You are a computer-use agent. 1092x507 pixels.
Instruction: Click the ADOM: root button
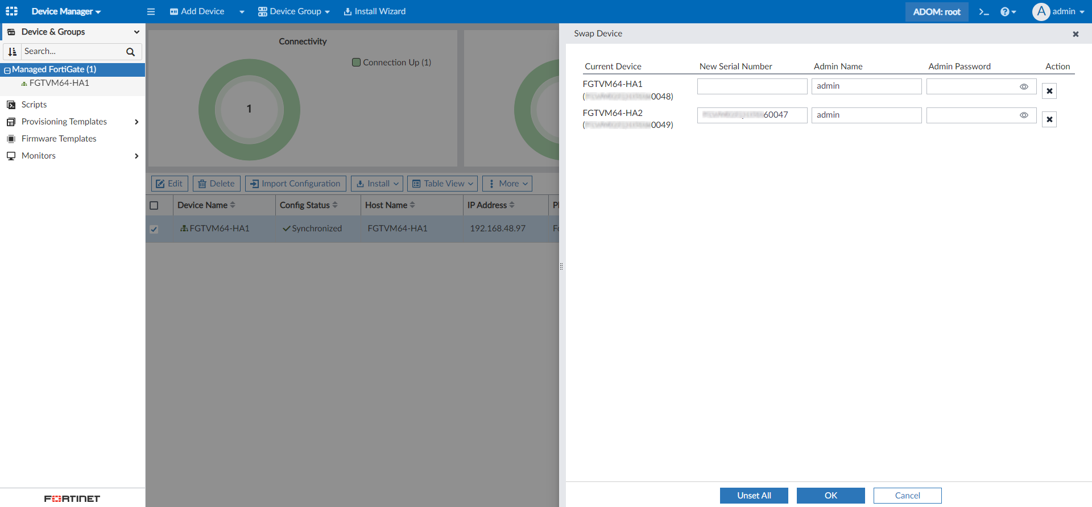tap(937, 11)
